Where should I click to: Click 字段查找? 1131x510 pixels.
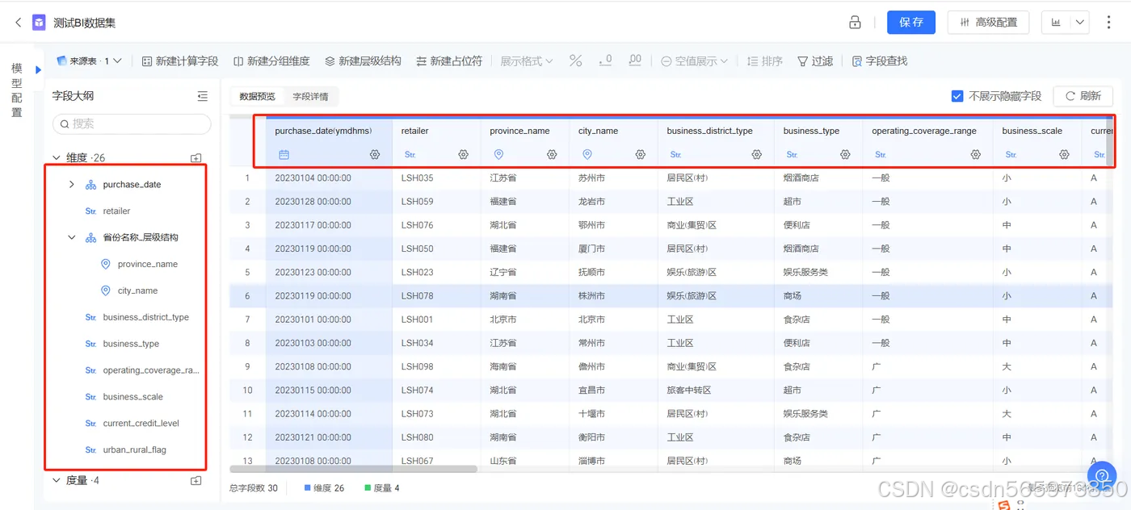(x=880, y=61)
